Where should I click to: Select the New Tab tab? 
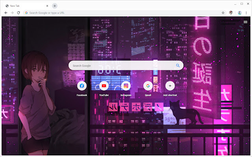tap(27, 6)
